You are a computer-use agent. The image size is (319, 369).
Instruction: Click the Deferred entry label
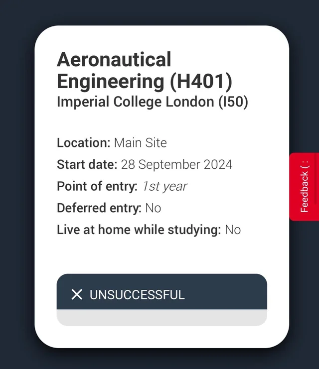pyautogui.click(x=99, y=208)
